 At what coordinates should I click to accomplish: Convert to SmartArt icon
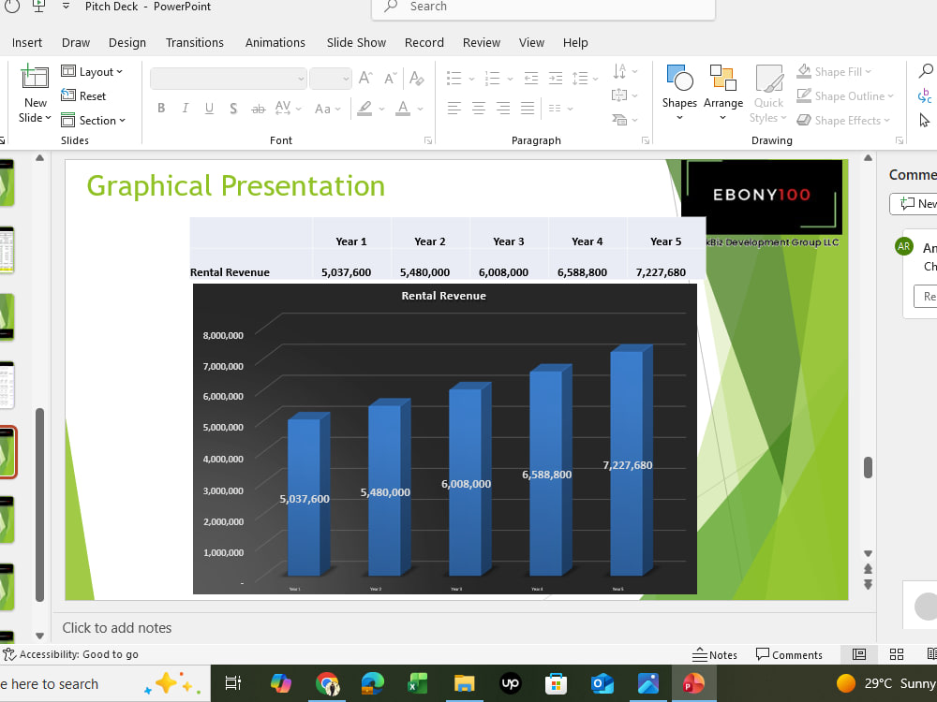tap(625, 120)
